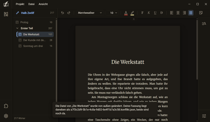Toggle strikethrough formatting

(x=161, y=13)
